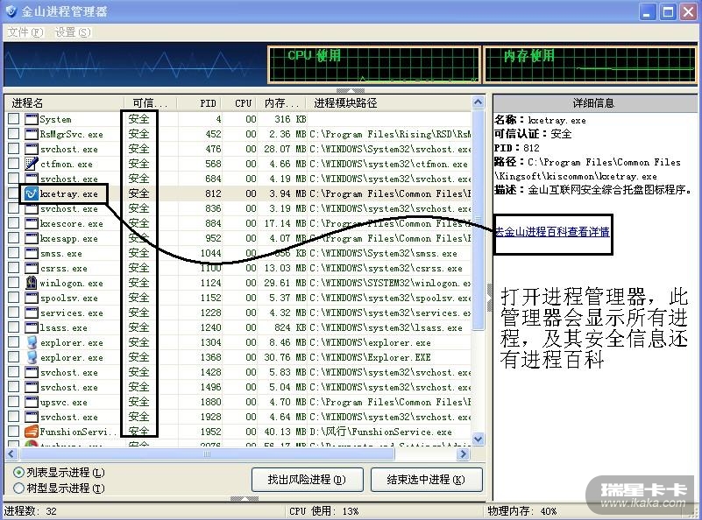Select the winlogon.exe checkbox

point(14,283)
